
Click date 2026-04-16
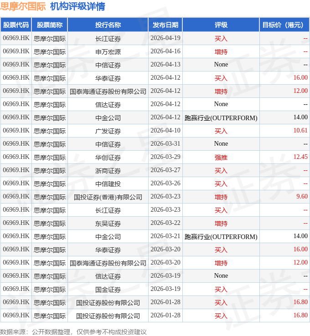coord(165,51)
